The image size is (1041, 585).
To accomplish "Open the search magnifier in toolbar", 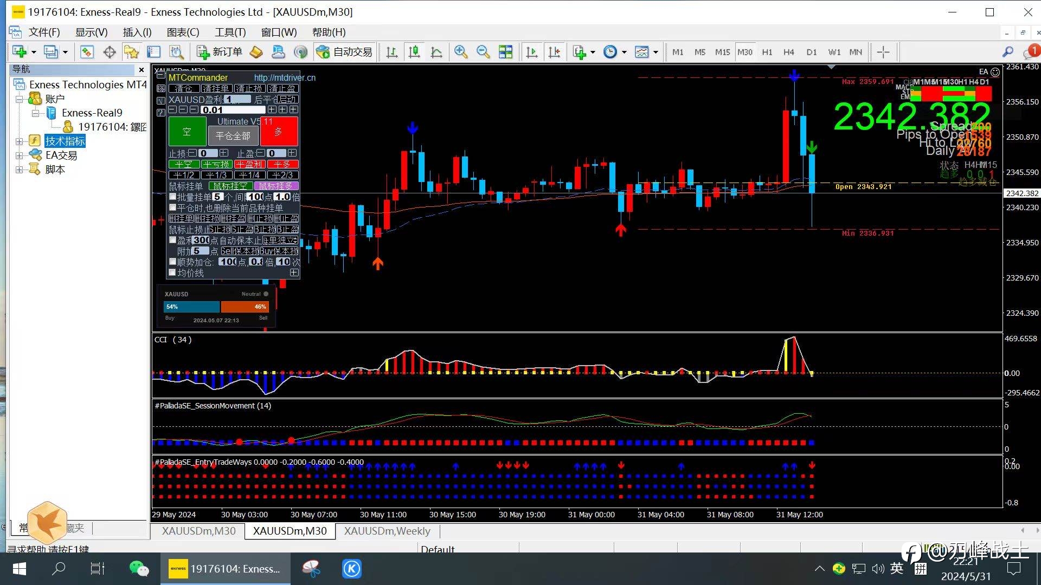I will (x=1007, y=52).
